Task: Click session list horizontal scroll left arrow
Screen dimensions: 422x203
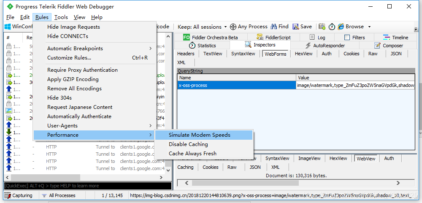Action: pyautogui.click(x=7, y=177)
